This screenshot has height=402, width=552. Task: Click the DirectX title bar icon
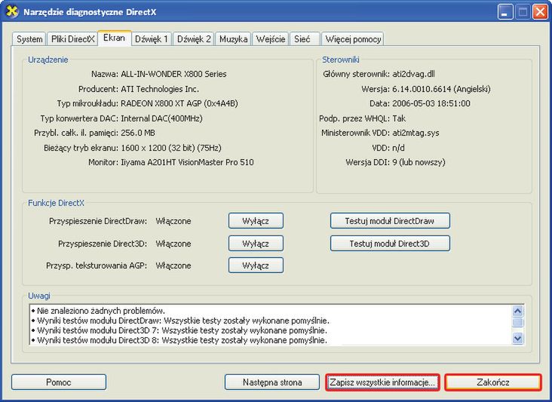click(x=11, y=11)
